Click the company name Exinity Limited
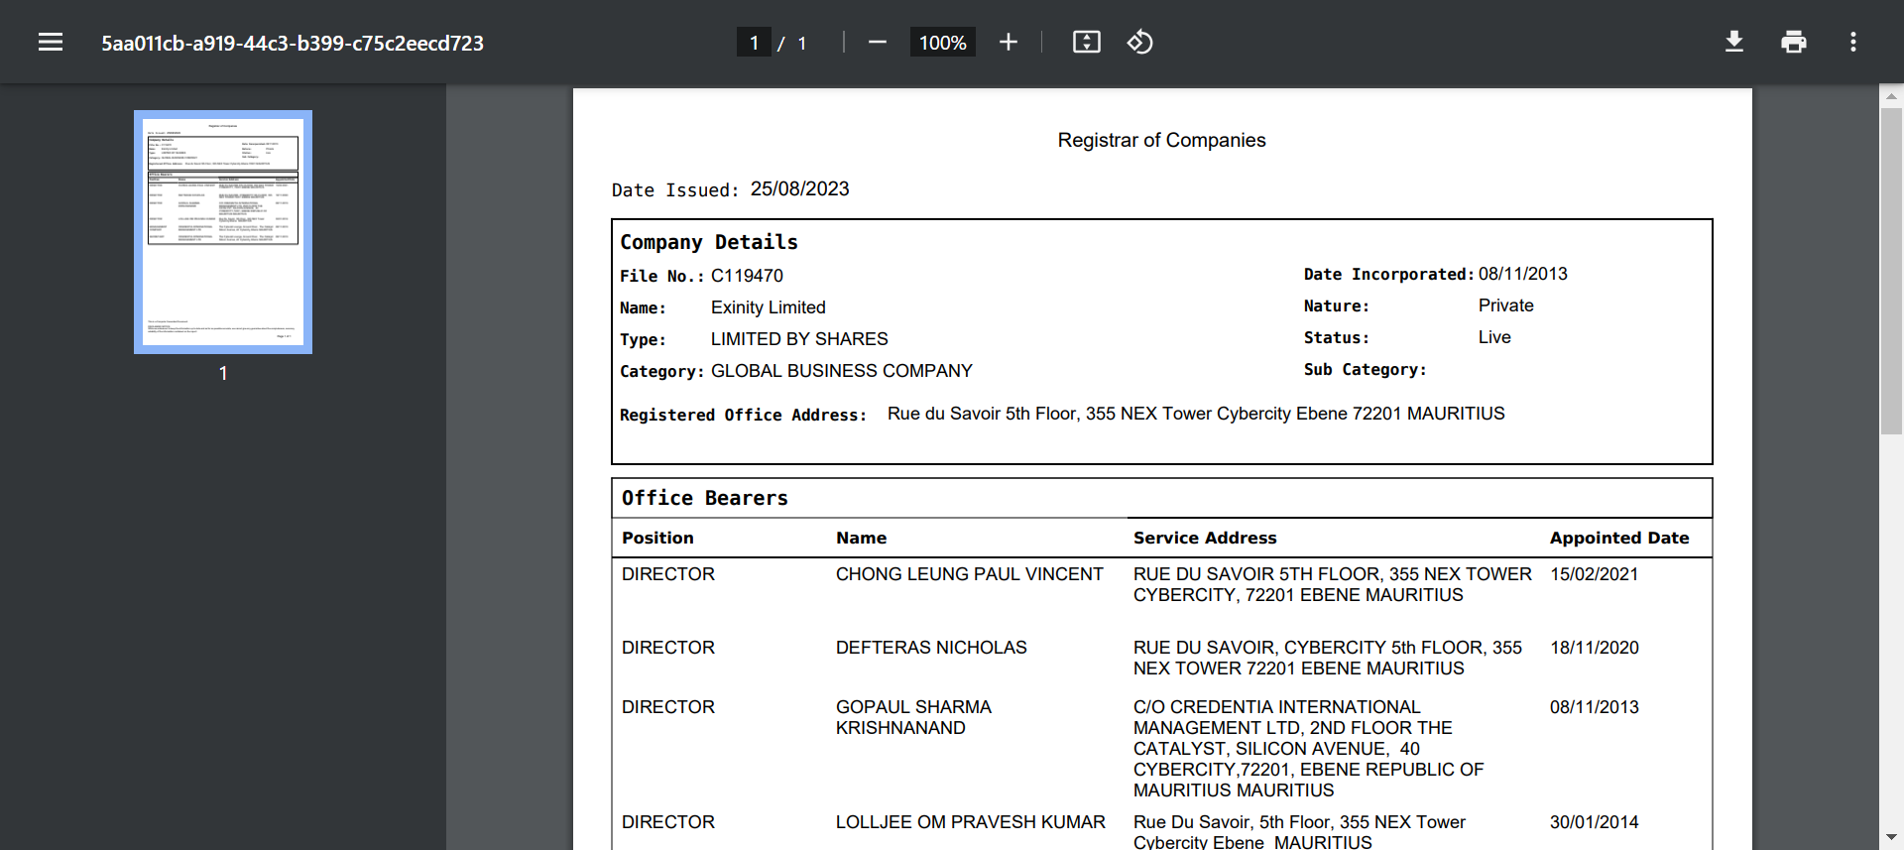This screenshot has height=850, width=1904. (768, 307)
